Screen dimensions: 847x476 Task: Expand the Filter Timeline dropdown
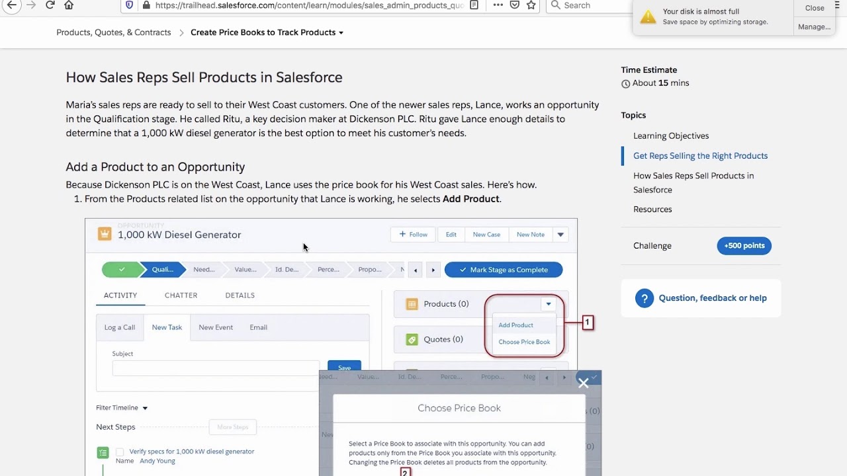click(122, 408)
